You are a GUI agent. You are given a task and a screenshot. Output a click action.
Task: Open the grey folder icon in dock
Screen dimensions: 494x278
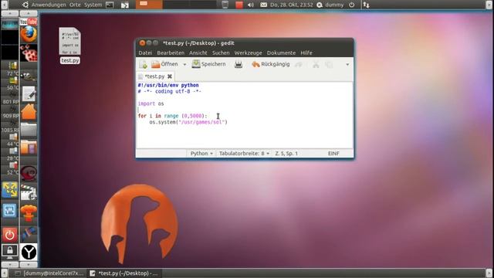click(29, 130)
